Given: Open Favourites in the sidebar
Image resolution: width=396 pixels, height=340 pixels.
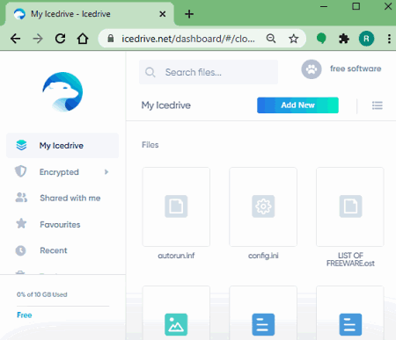Looking at the screenshot, I should tap(60, 224).
